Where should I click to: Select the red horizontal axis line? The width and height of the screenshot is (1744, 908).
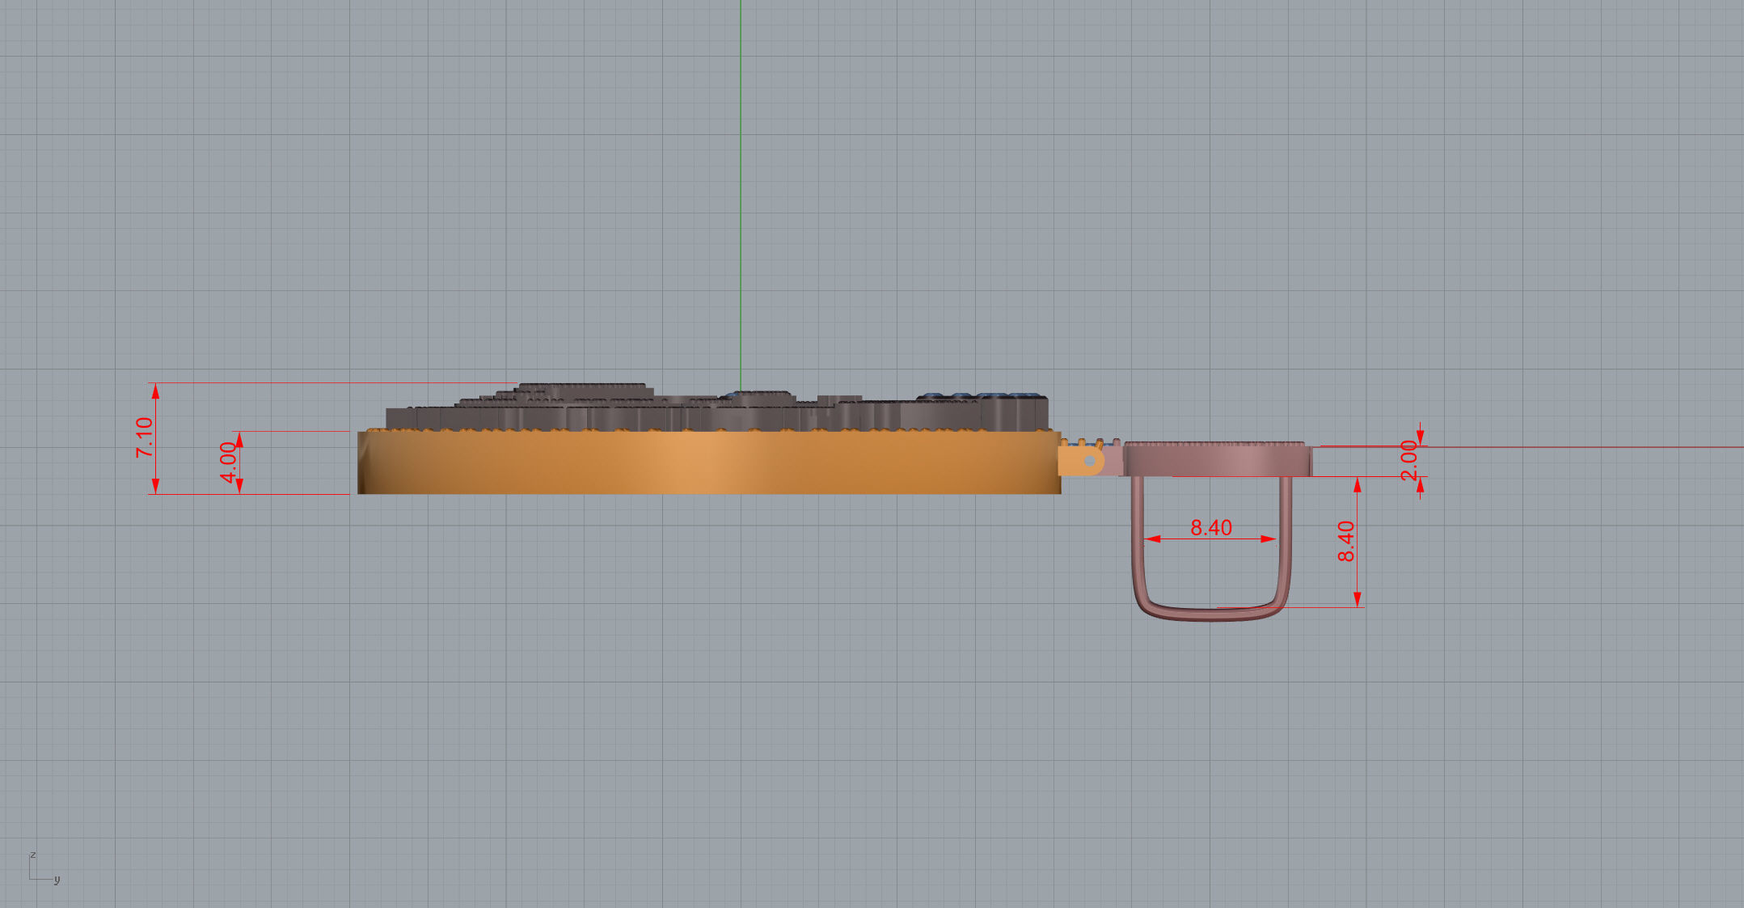1577,447
